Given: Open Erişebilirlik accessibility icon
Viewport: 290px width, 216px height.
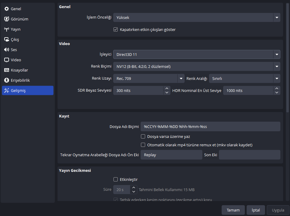Looking at the screenshot, I should [7, 81].
